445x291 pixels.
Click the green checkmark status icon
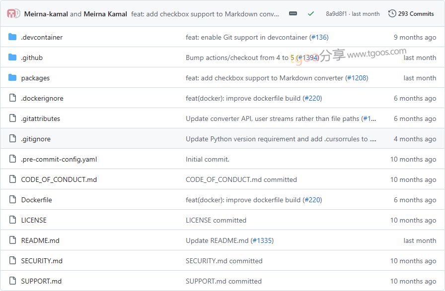[311, 13]
